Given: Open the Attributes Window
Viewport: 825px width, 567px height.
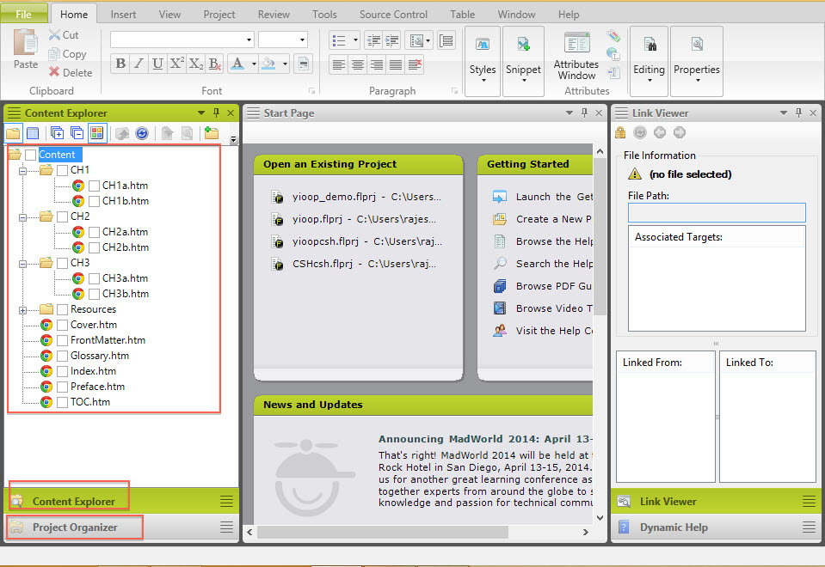Looking at the screenshot, I should (576, 57).
